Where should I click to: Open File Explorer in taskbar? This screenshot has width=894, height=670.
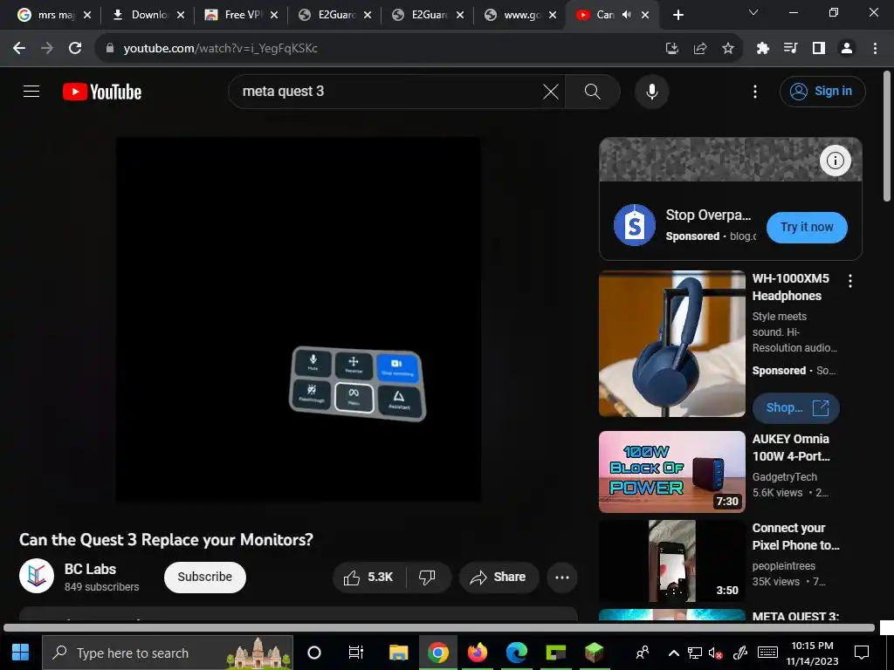[398, 653]
